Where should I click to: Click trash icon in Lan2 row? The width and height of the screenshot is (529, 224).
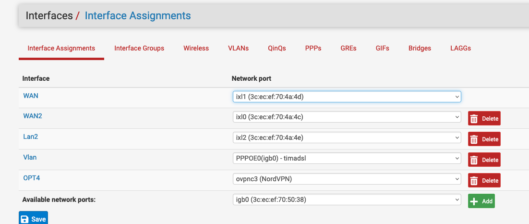[x=474, y=139]
